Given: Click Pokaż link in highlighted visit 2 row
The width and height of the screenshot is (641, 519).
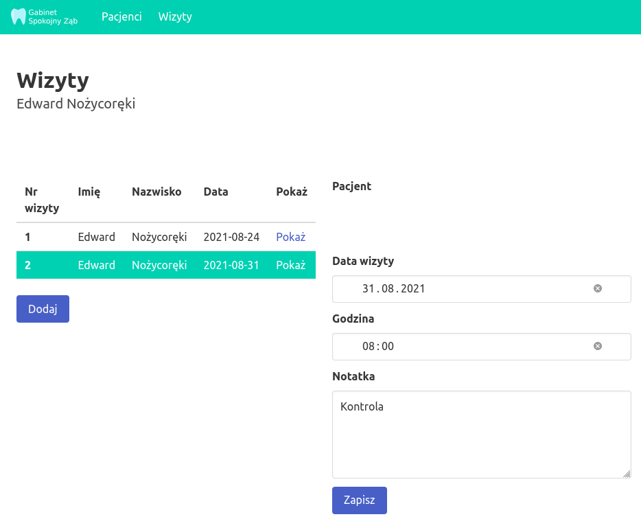Looking at the screenshot, I should pos(290,265).
